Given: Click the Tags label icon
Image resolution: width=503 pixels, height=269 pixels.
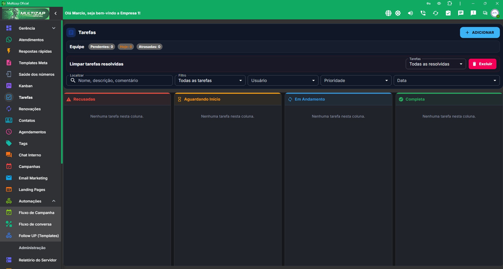Looking at the screenshot, I should click(9, 144).
